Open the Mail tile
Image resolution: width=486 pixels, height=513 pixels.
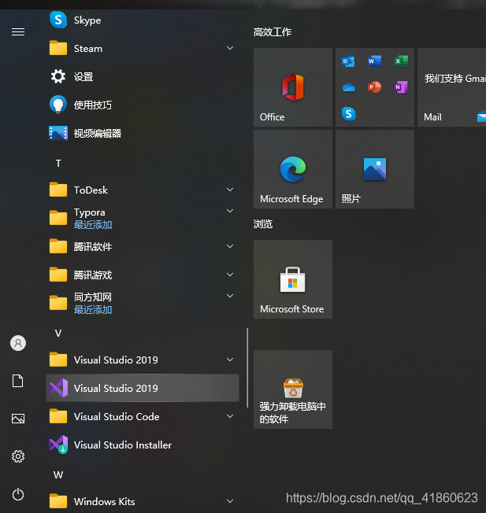451,87
